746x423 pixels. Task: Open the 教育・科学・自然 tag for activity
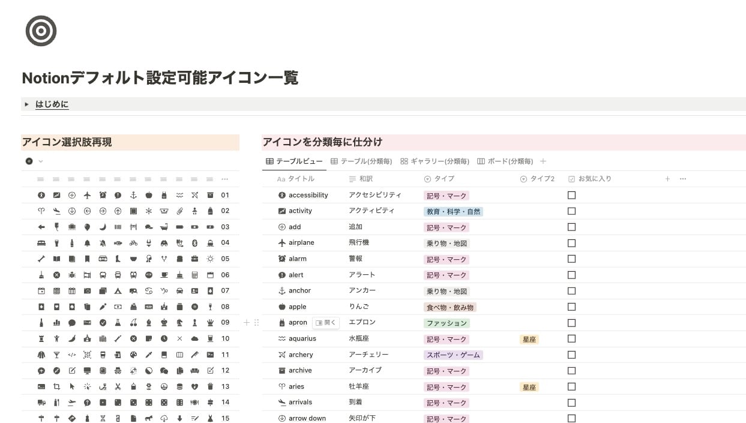click(x=453, y=211)
